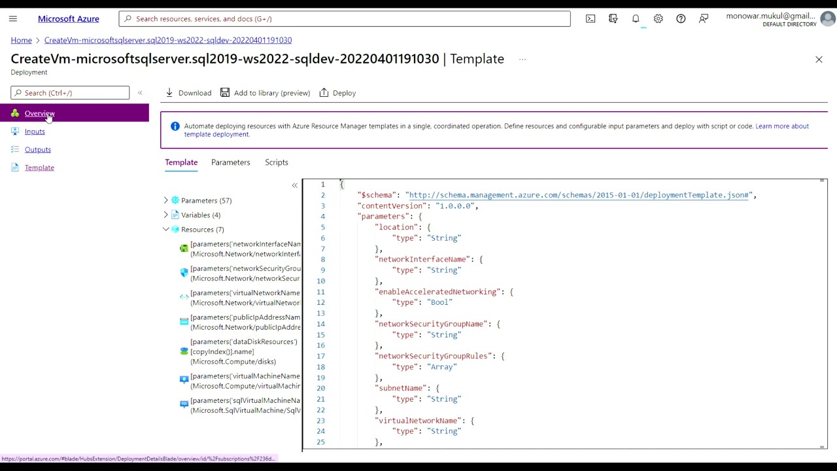Click the "enableAcceleratedNetworking" code line
Viewport: 837px width, 471px height.
[444, 292]
